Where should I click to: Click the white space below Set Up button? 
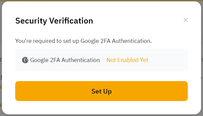pos(101,107)
